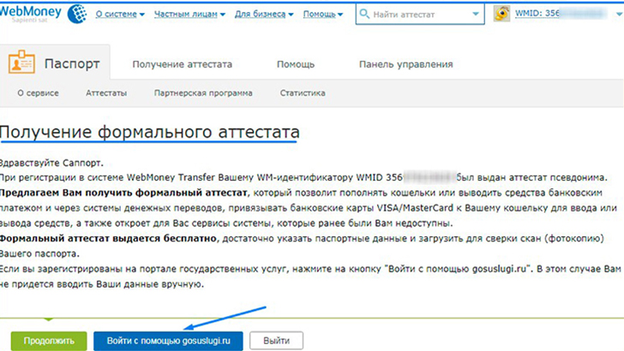Viewport: 624px width, 351px height.
Task: Click the magnifier icon in the search field
Action: click(363, 14)
